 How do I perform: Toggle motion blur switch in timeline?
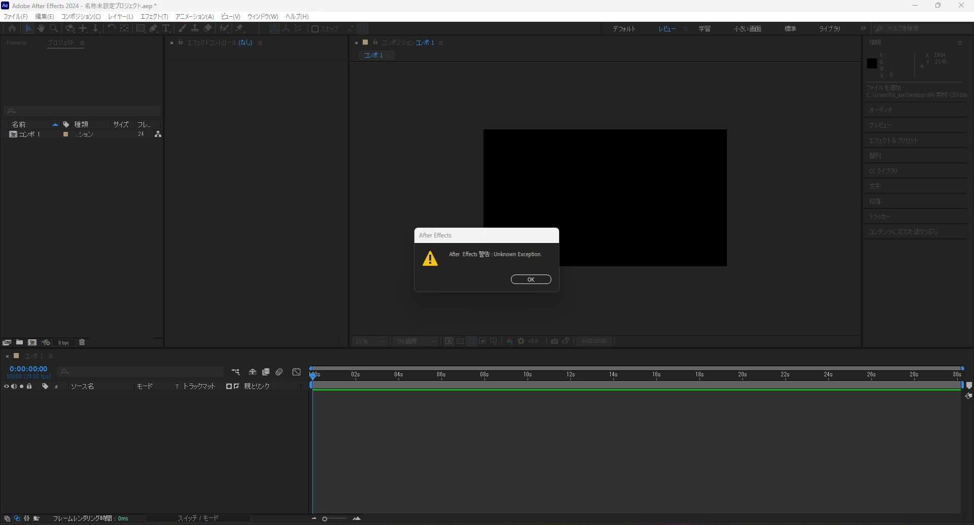click(x=279, y=372)
